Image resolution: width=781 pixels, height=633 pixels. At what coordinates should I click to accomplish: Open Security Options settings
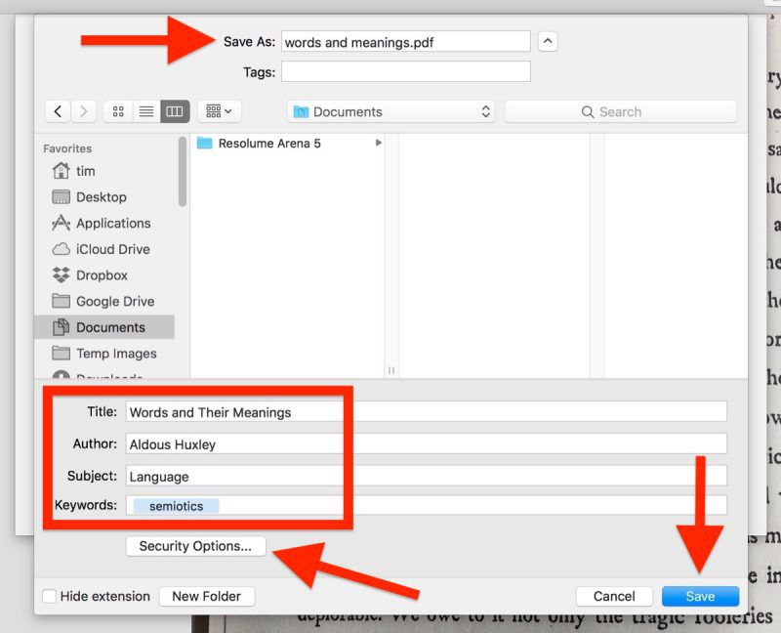pyautogui.click(x=195, y=546)
